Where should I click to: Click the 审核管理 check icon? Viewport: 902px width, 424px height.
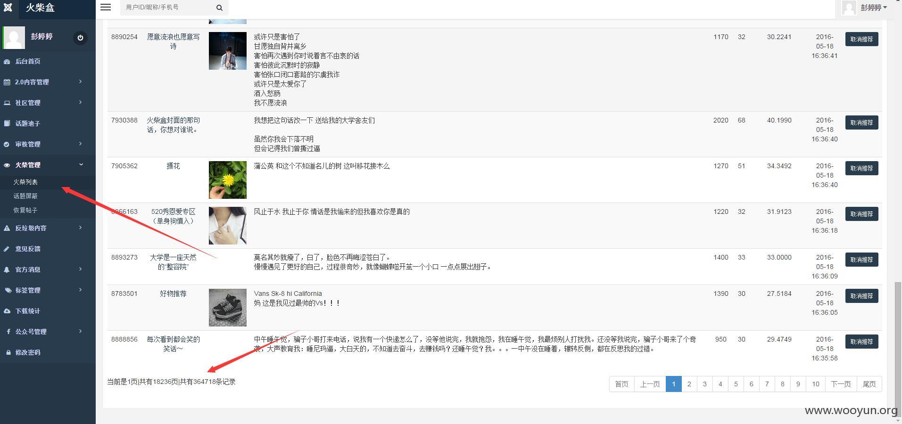click(x=7, y=144)
